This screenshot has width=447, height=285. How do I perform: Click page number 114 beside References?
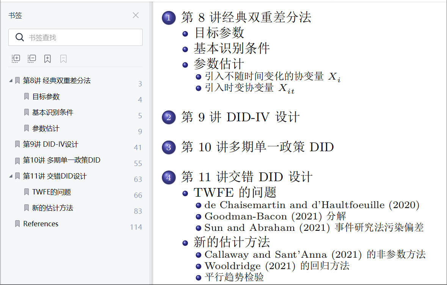[x=136, y=227]
